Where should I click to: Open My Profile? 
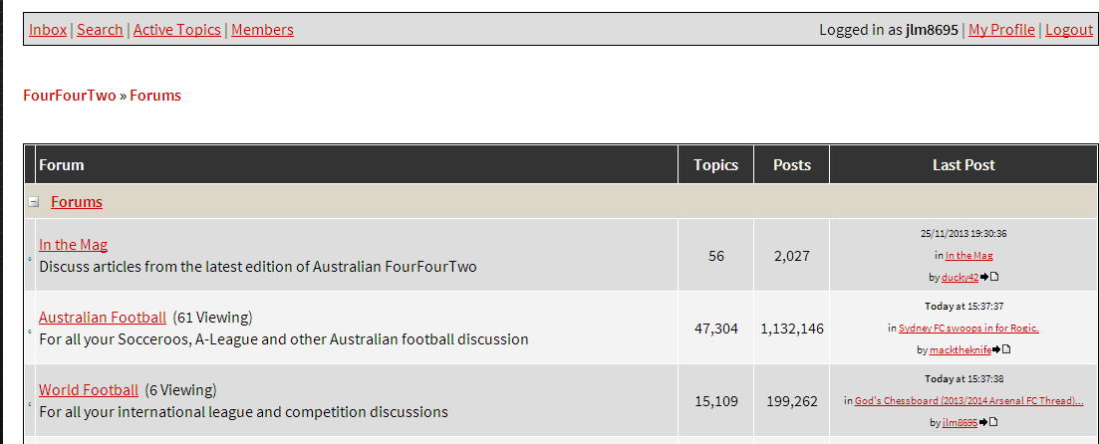[x=1001, y=30]
